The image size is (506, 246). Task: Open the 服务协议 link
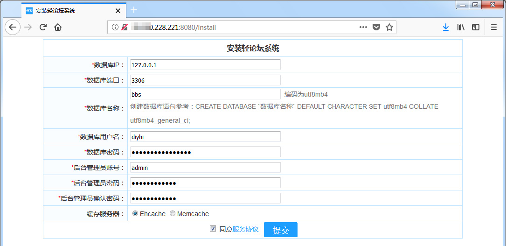(x=245, y=229)
